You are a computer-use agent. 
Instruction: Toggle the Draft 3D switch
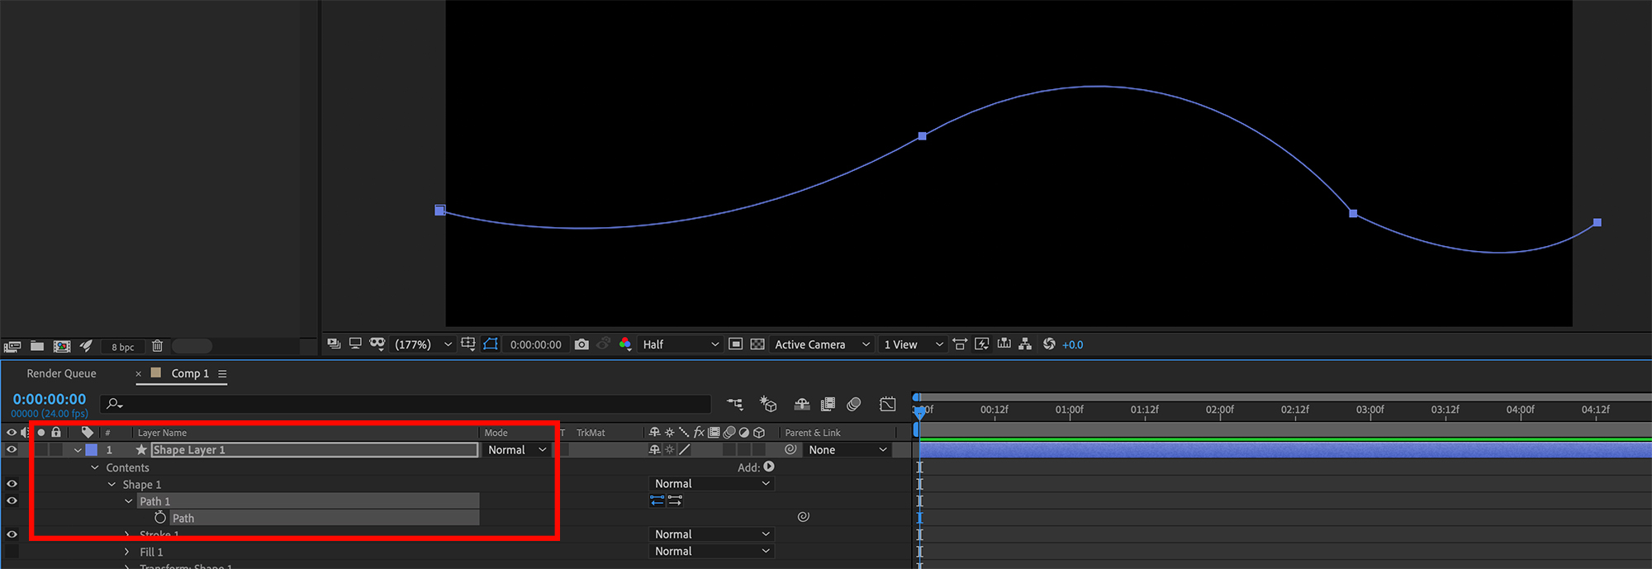pyautogui.click(x=768, y=404)
